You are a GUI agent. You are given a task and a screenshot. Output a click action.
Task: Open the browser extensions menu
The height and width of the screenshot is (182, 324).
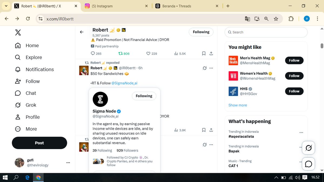tap(291, 19)
